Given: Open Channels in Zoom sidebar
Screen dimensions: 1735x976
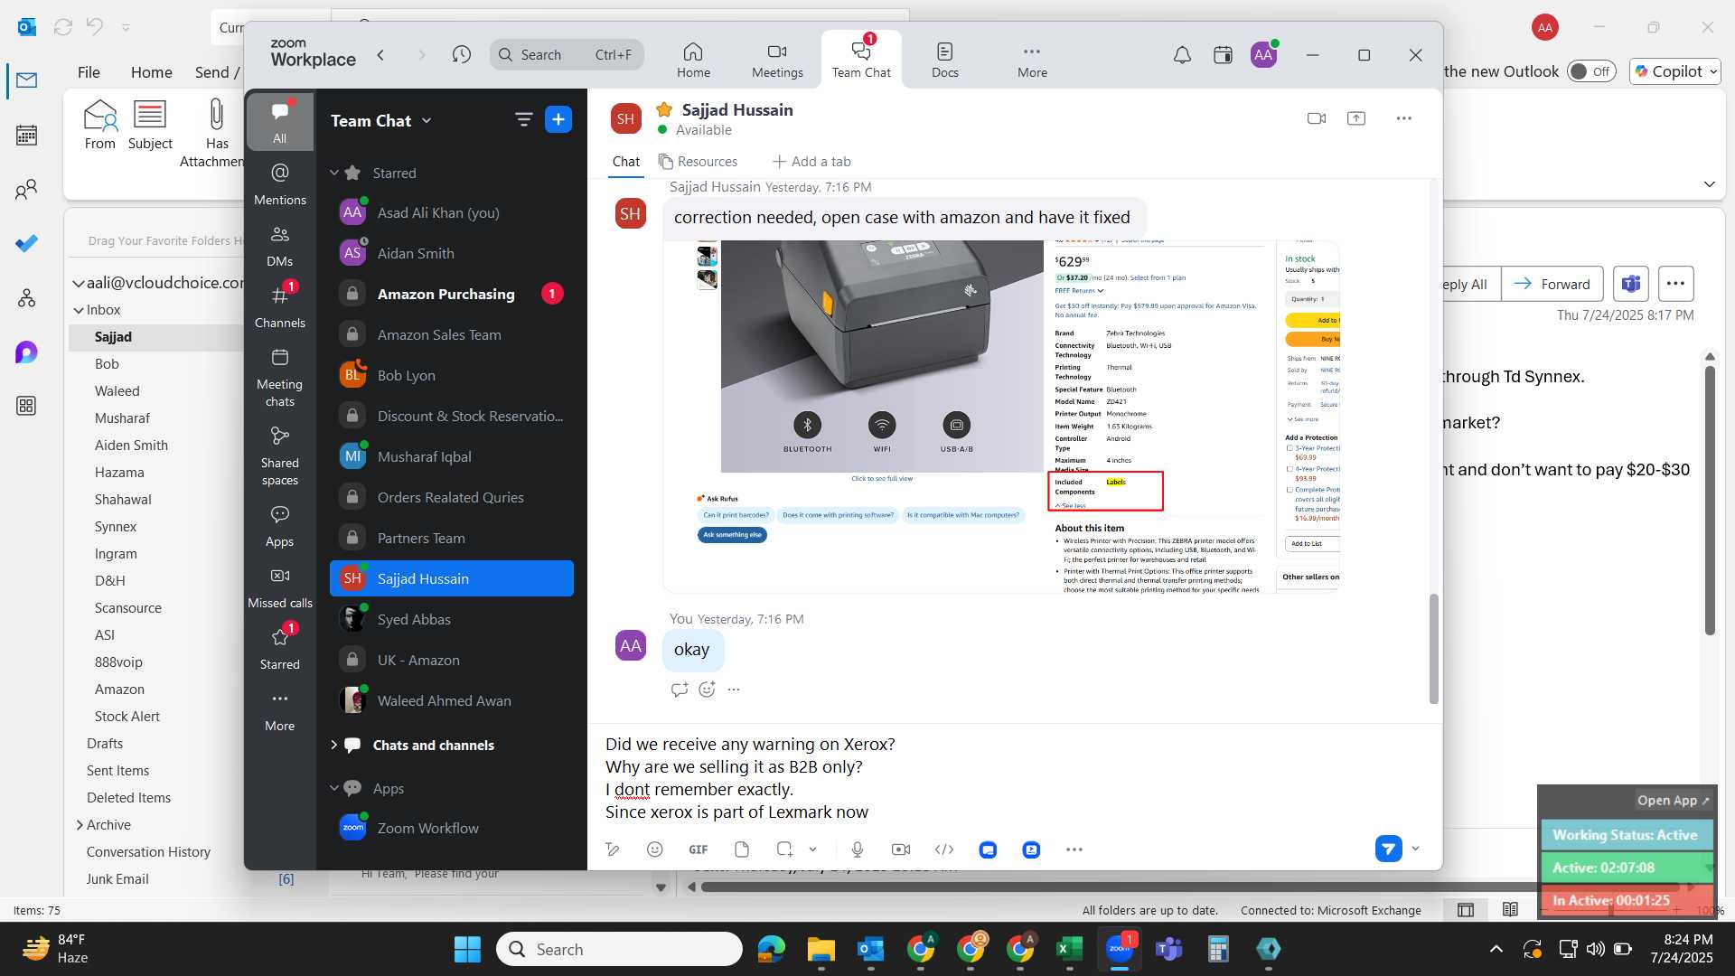Looking at the screenshot, I should 280,307.
